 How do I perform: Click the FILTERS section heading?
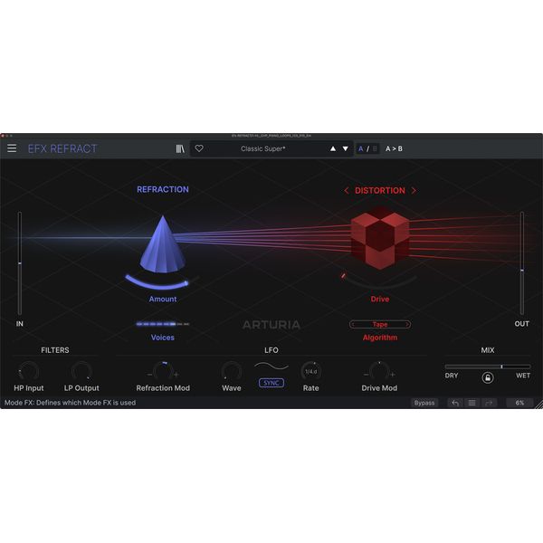click(54, 350)
